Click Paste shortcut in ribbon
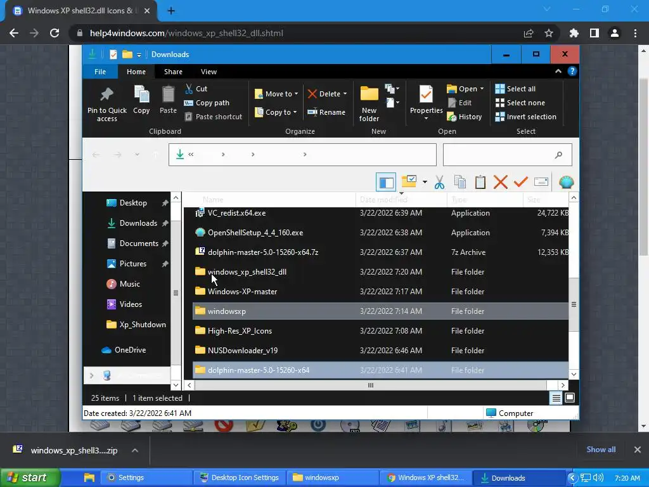 [x=213, y=117]
